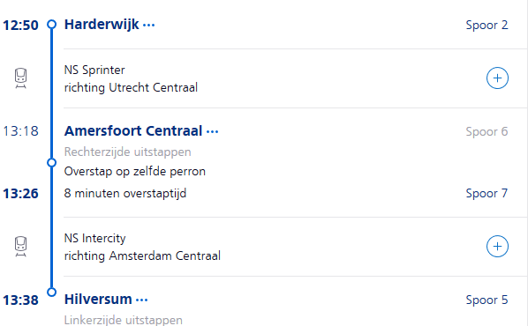Click the Hilversum stop marker on route line
The height and width of the screenshot is (326, 528).
[51, 292]
